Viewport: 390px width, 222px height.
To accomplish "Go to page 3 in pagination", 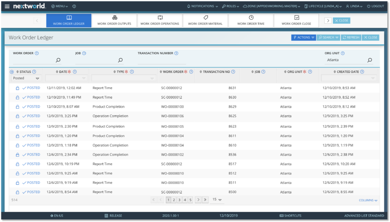I will click(x=179, y=200).
